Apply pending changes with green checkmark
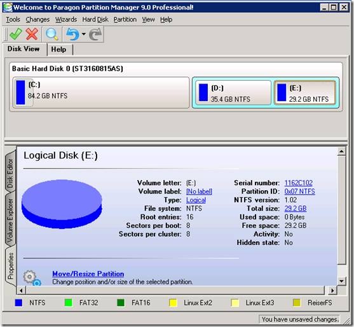The width and height of the screenshot is (354, 327). [15, 34]
